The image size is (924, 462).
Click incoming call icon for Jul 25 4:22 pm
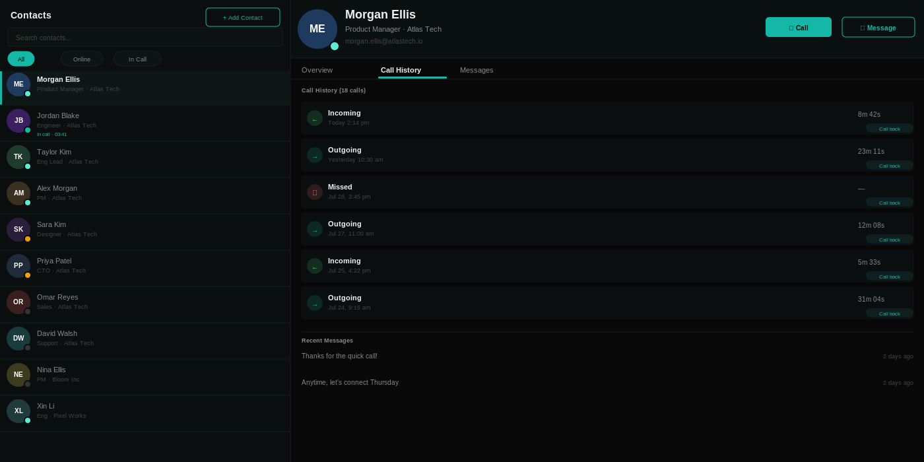click(x=315, y=266)
